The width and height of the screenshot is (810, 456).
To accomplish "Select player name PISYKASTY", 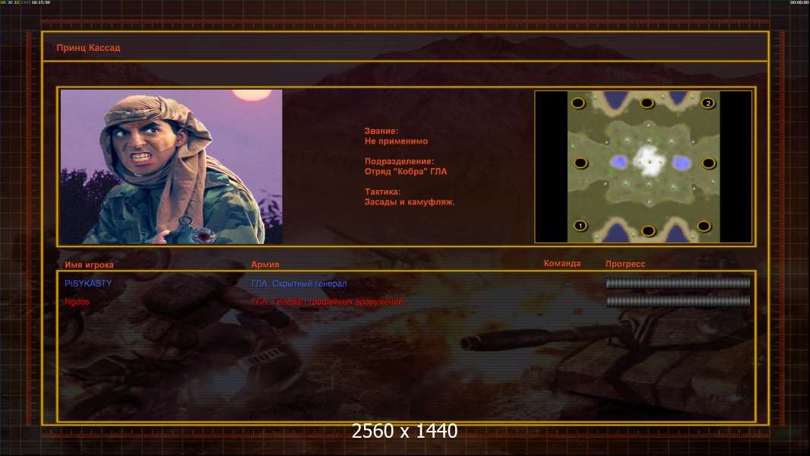I will tap(88, 283).
